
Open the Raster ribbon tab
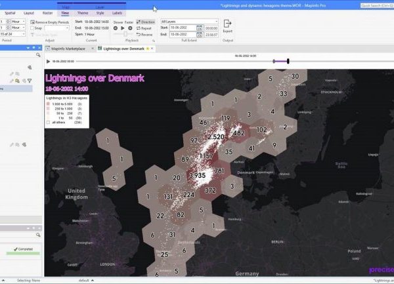[x=47, y=13]
